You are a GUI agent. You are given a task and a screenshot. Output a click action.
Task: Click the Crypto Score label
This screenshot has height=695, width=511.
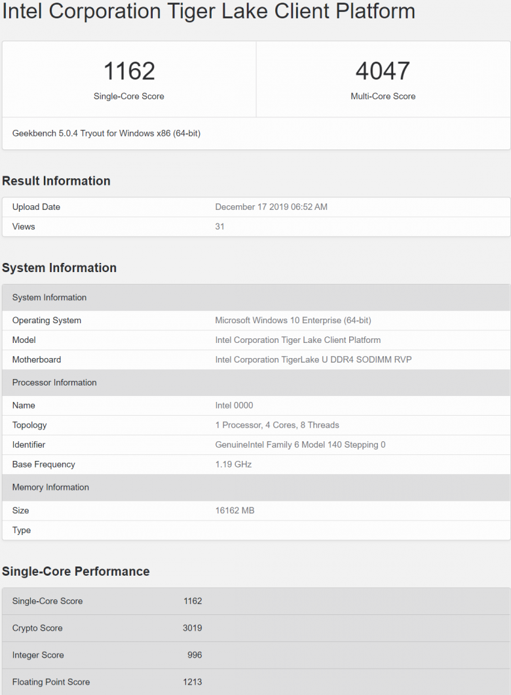[37, 628]
